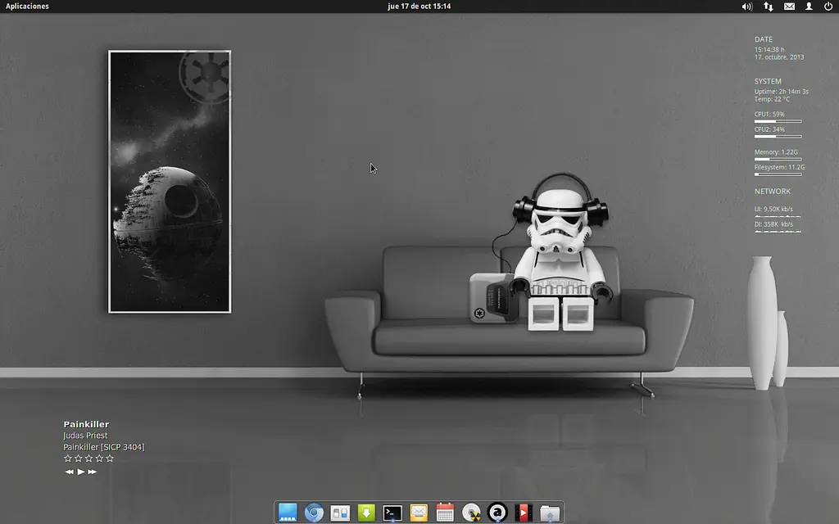The height and width of the screenshot is (524, 839).
Task: Click the 'Judas Priest' artist name
Action: tap(85, 436)
